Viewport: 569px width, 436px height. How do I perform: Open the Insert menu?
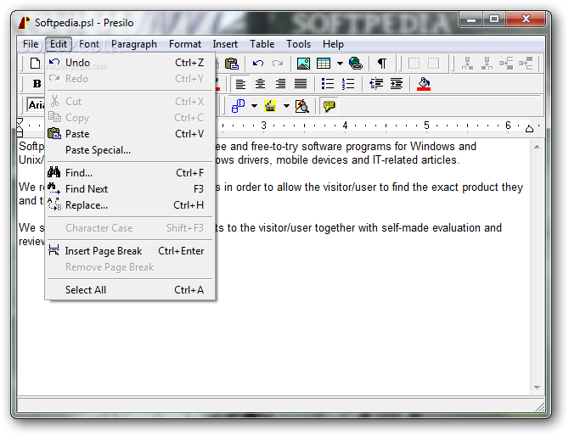pos(225,44)
